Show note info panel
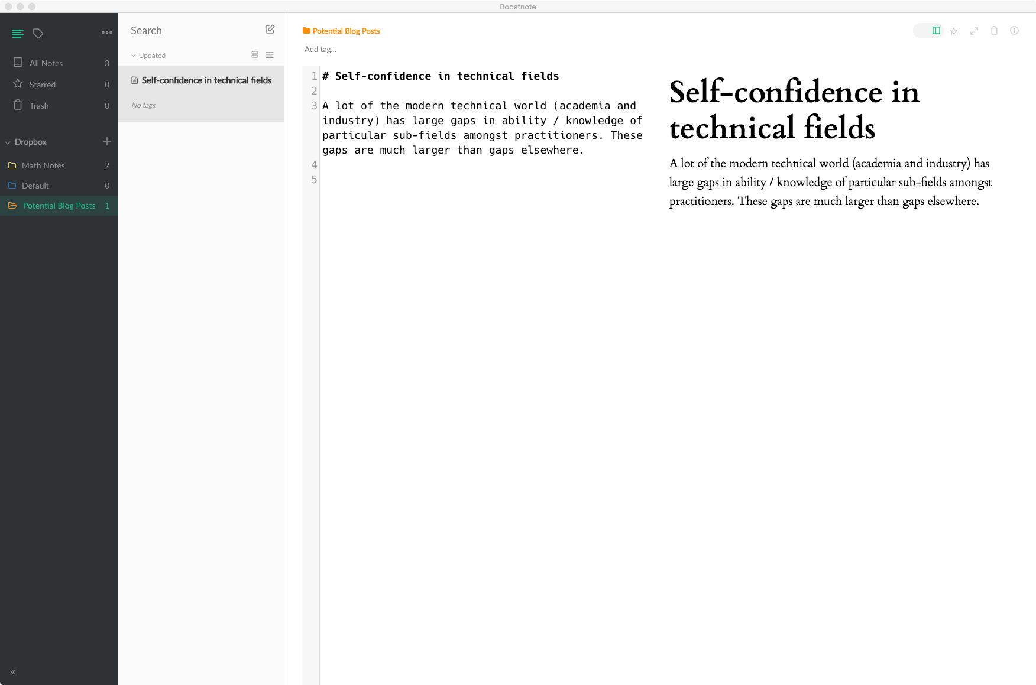This screenshot has height=685, width=1036. coord(1014,31)
